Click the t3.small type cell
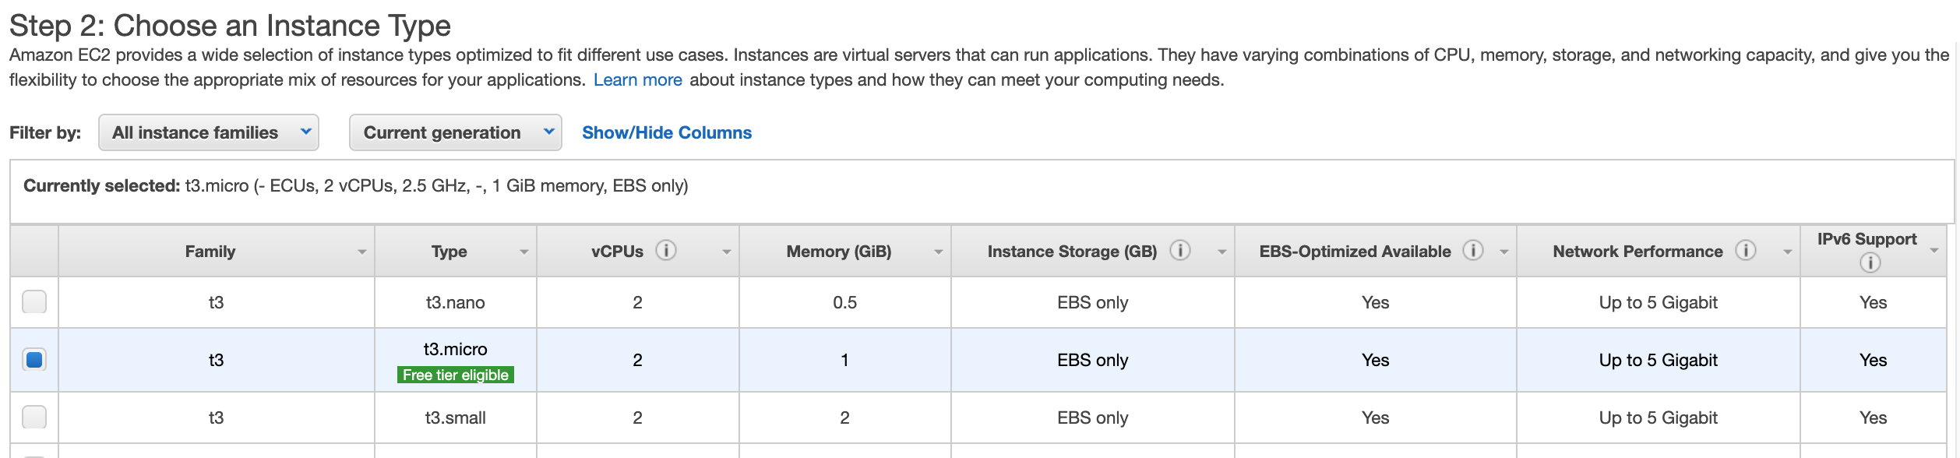 pyautogui.click(x=456, y=417)
